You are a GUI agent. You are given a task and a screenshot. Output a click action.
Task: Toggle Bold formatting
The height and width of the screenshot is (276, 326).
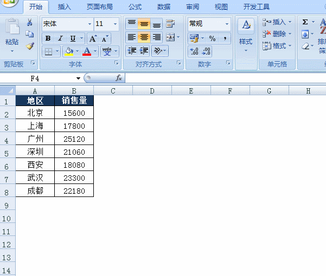coord(48,38)
